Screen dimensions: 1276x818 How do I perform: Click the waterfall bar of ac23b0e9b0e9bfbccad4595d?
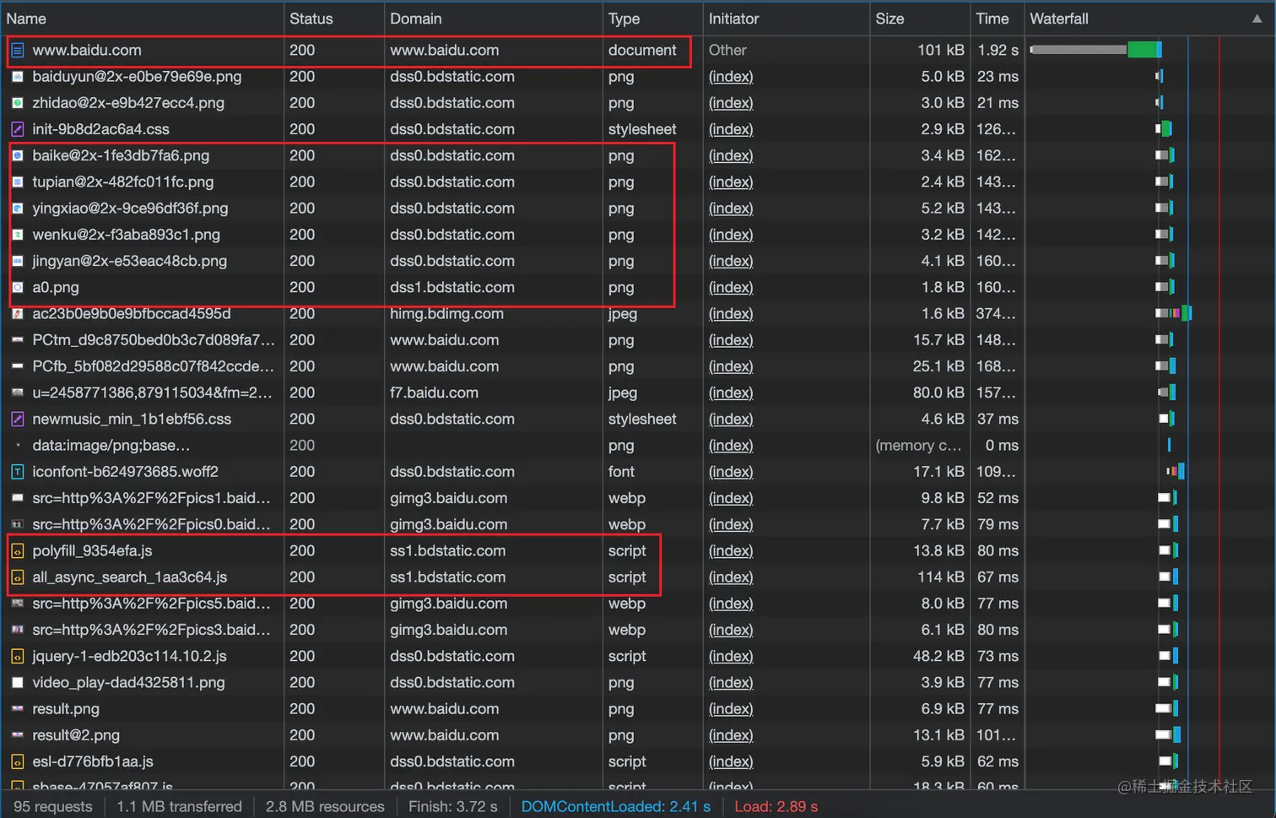click(1173, 313)
